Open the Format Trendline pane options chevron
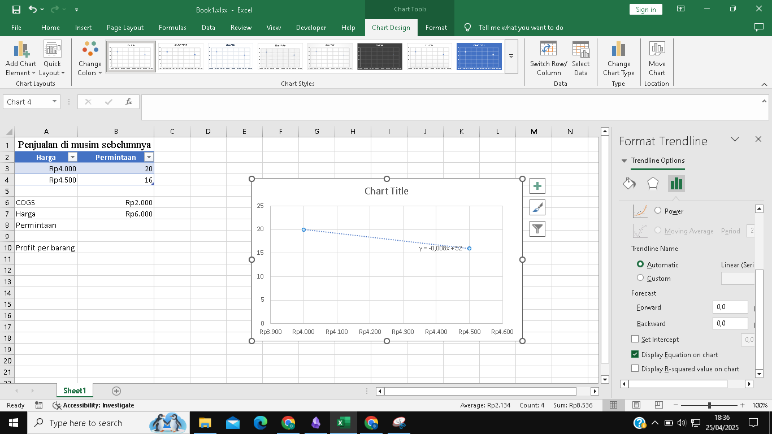 (735, 139)
